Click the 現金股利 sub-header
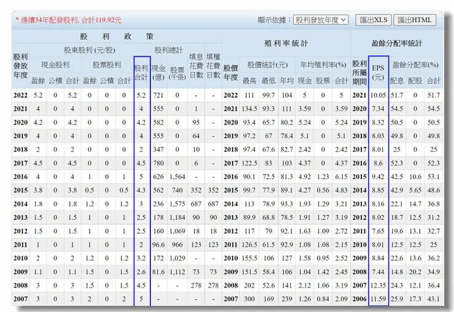The width and height of the screenshot is (454, 312). click(55, 64)
